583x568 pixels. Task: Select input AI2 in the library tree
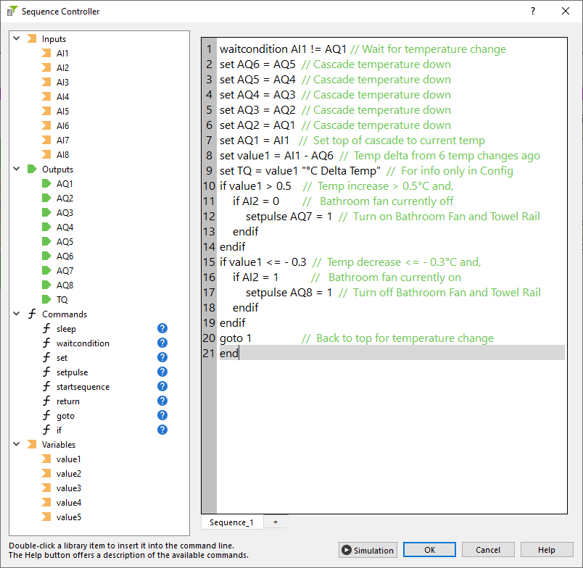[x=63, y=67]
